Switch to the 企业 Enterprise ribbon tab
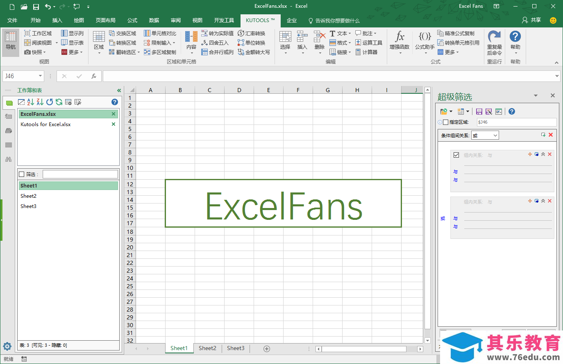Viewport: 563px width, 364px height. coord(292,20)
